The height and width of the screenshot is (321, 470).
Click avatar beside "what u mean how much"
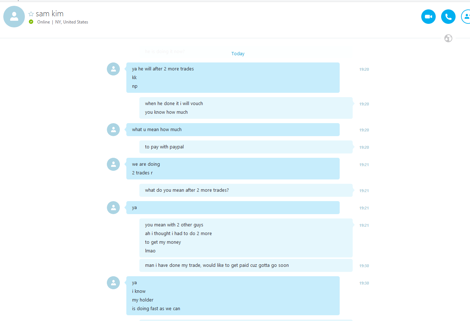click(113, 130)
